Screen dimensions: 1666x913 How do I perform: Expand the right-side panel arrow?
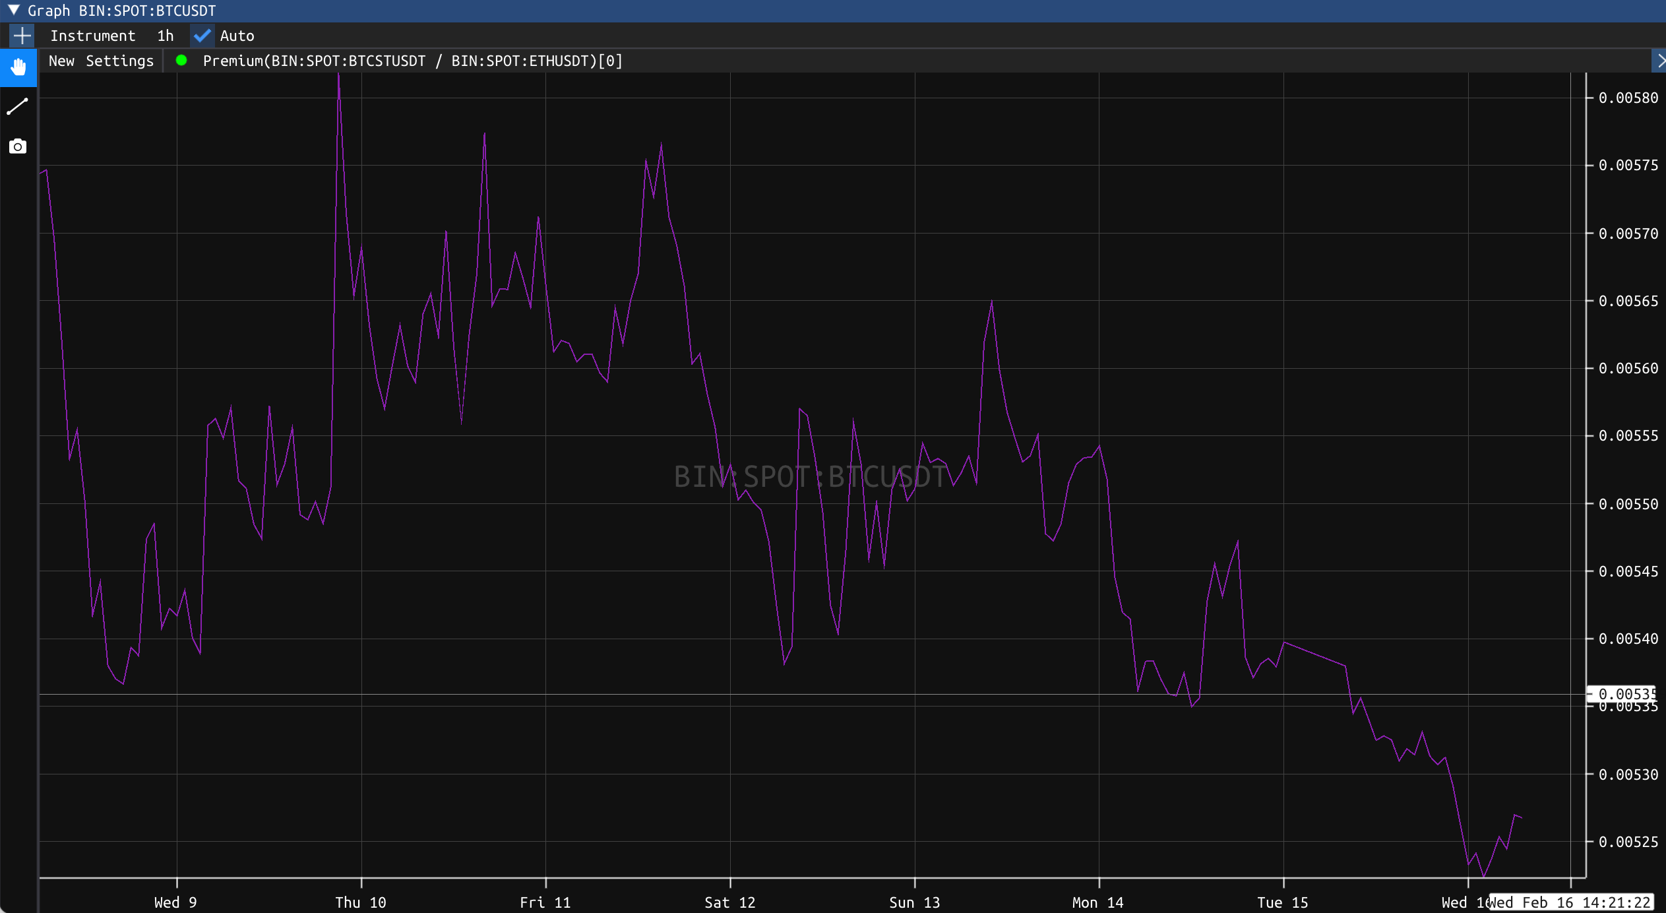point(1660,61)
